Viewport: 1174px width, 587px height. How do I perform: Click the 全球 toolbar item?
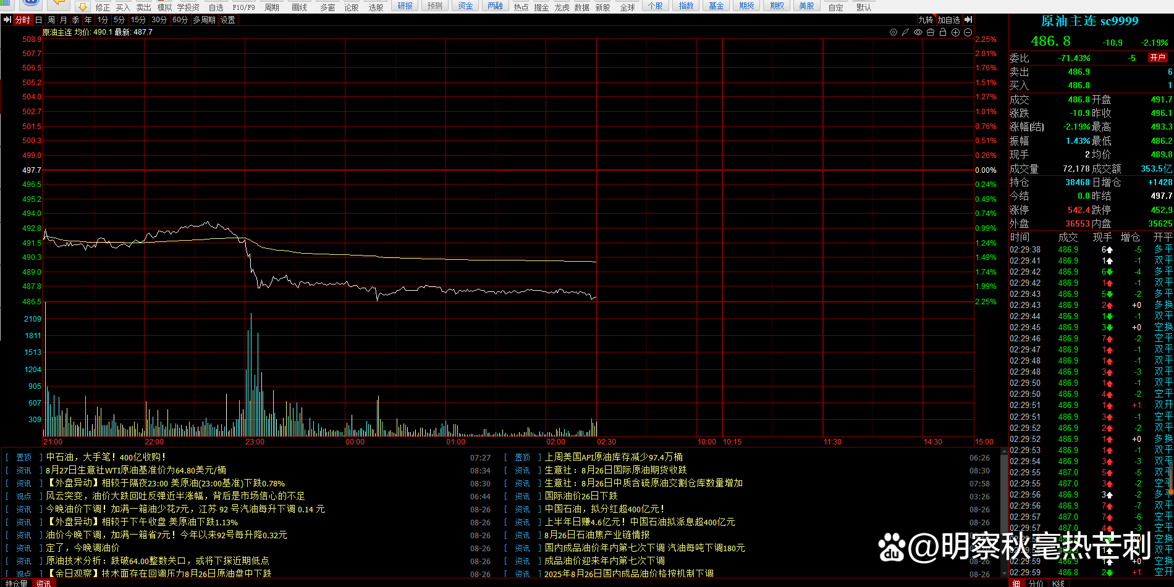(627, 7)
